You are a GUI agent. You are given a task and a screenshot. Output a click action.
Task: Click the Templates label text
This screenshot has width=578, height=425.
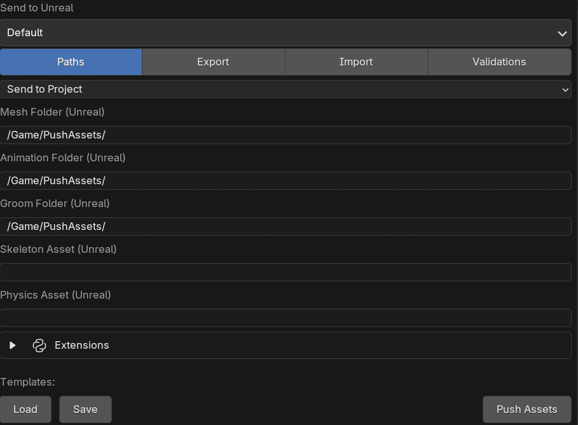pyautogui.click(x=27, y=382)
